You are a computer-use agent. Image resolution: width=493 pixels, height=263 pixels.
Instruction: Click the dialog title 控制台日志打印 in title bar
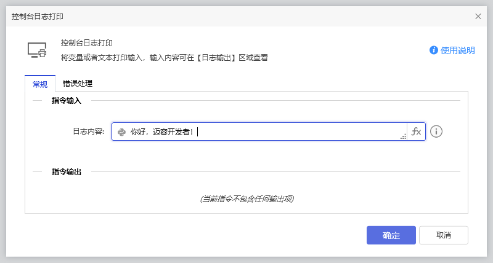point(38,17)
